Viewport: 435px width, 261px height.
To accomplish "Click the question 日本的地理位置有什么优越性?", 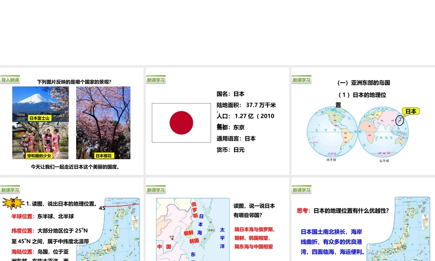I will coord(351,211).
